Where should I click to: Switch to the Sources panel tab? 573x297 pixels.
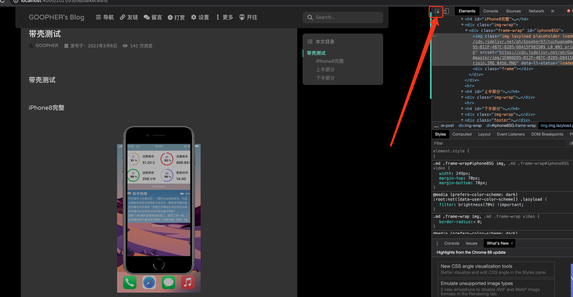point(513,11)
